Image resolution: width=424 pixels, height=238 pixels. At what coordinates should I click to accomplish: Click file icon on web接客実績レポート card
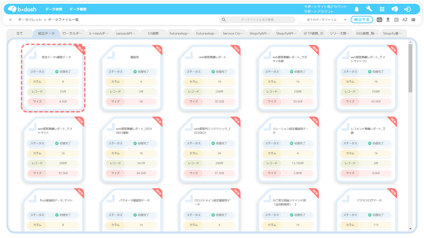click(x=188, y=55)
